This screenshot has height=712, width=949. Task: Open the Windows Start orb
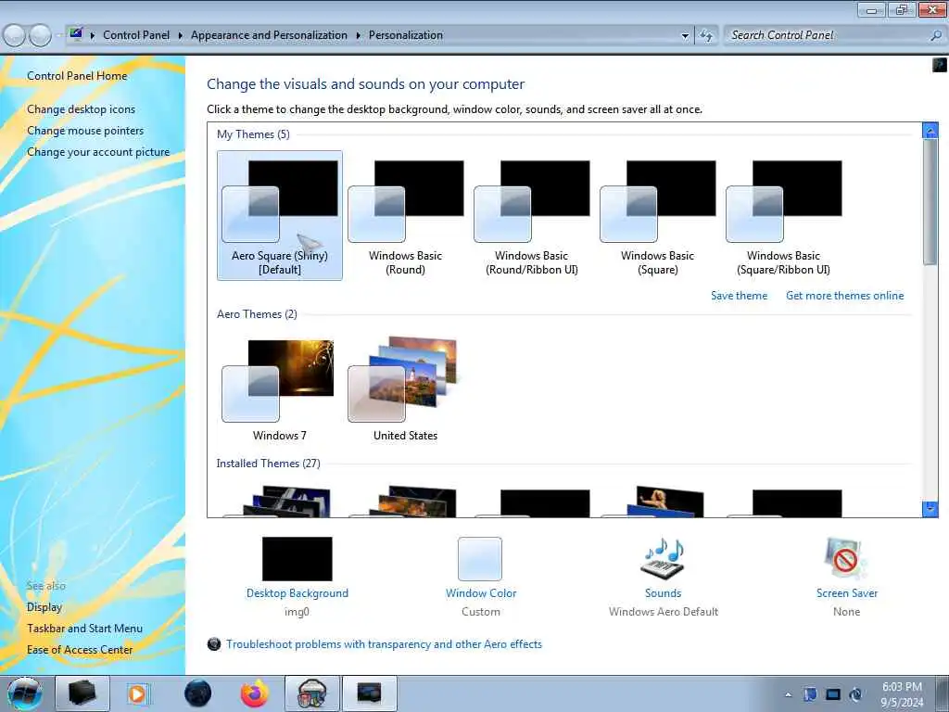click(25, 693)
